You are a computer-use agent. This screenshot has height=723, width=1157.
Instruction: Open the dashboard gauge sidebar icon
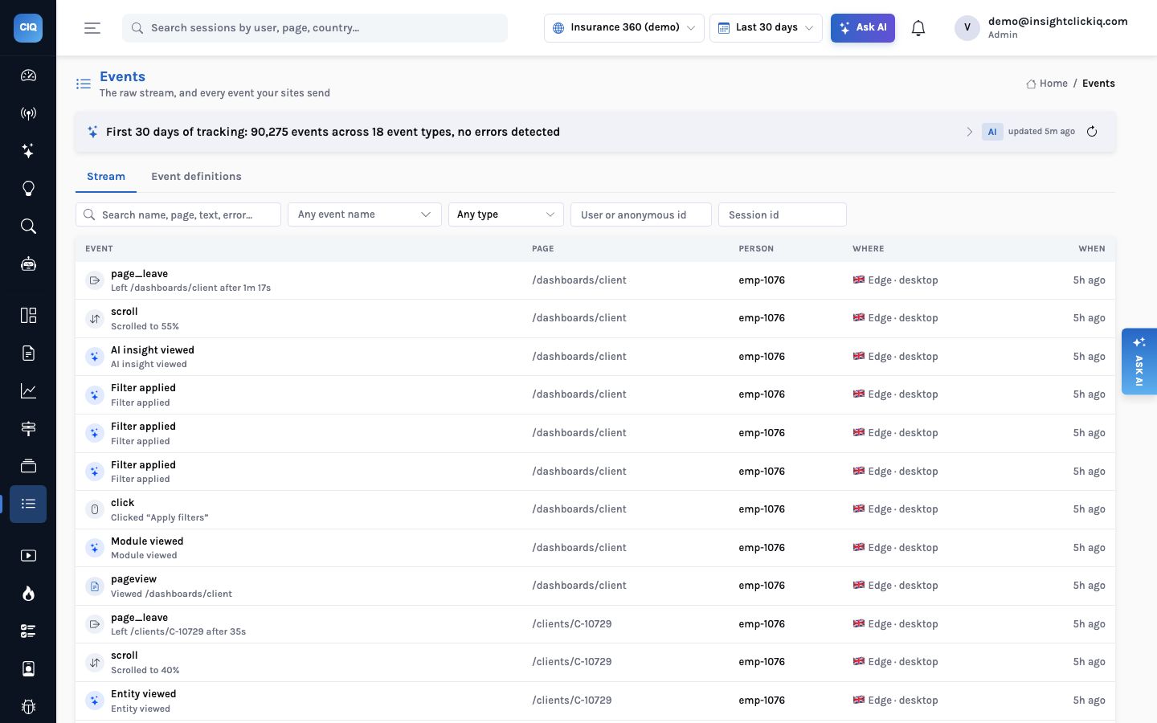(28, 76)
